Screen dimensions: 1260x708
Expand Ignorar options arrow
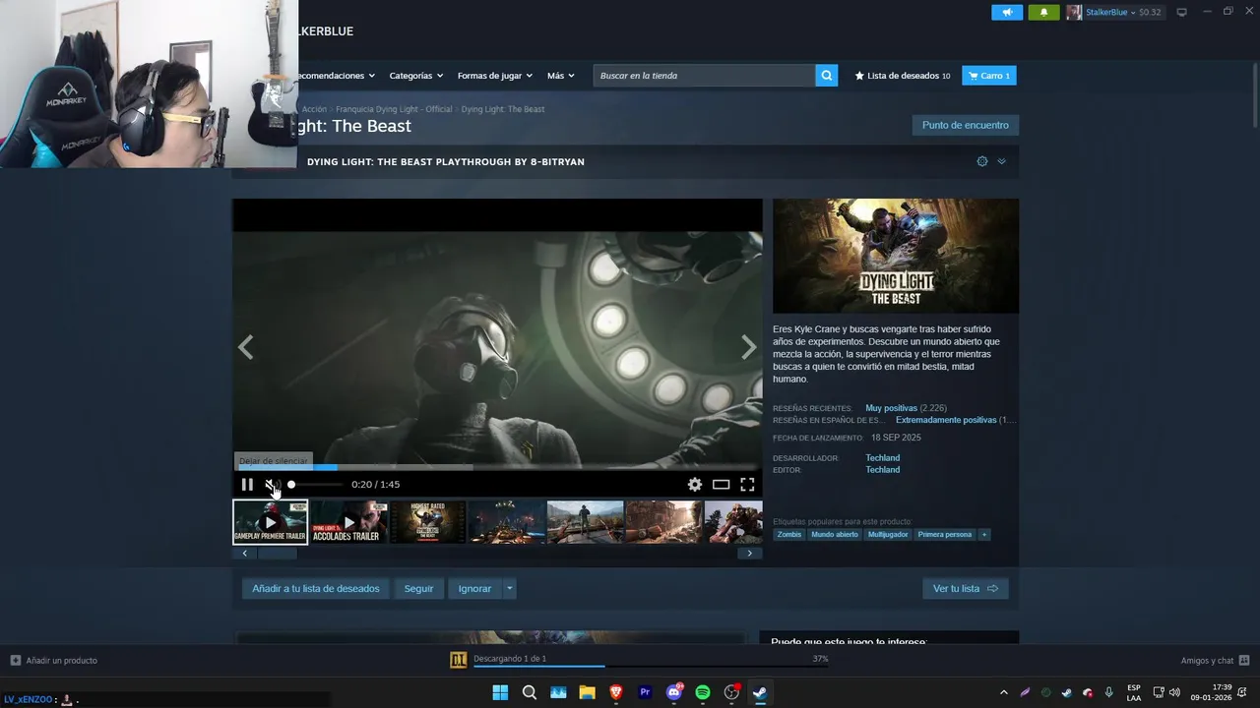509,588
